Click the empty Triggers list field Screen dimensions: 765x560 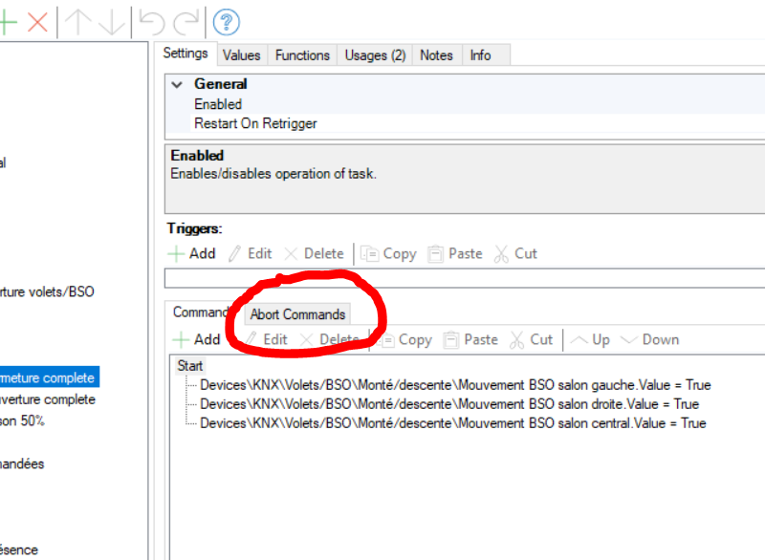(464, 278)
